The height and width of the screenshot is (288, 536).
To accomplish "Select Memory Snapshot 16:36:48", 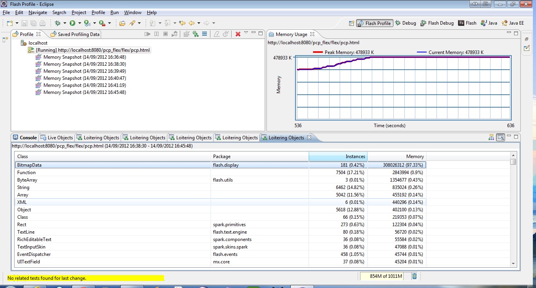I will [81, 57].
